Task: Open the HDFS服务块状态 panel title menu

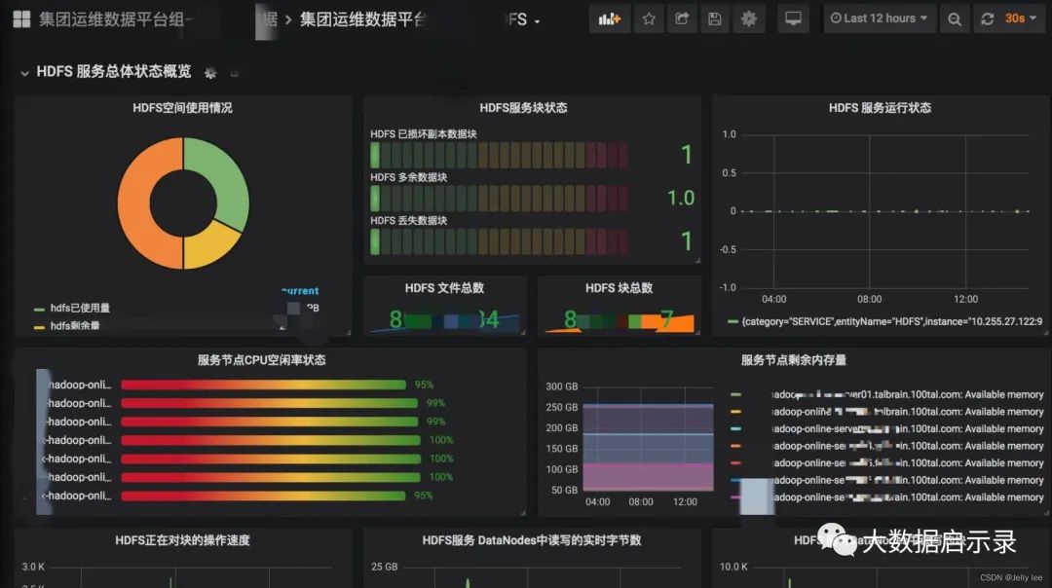Action: point(523,107)
